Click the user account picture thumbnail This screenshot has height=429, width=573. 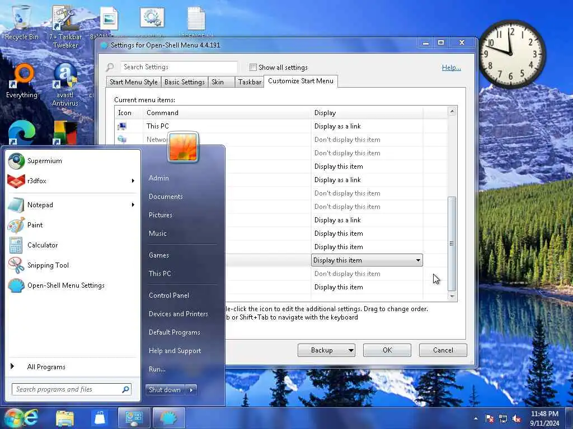183,147
